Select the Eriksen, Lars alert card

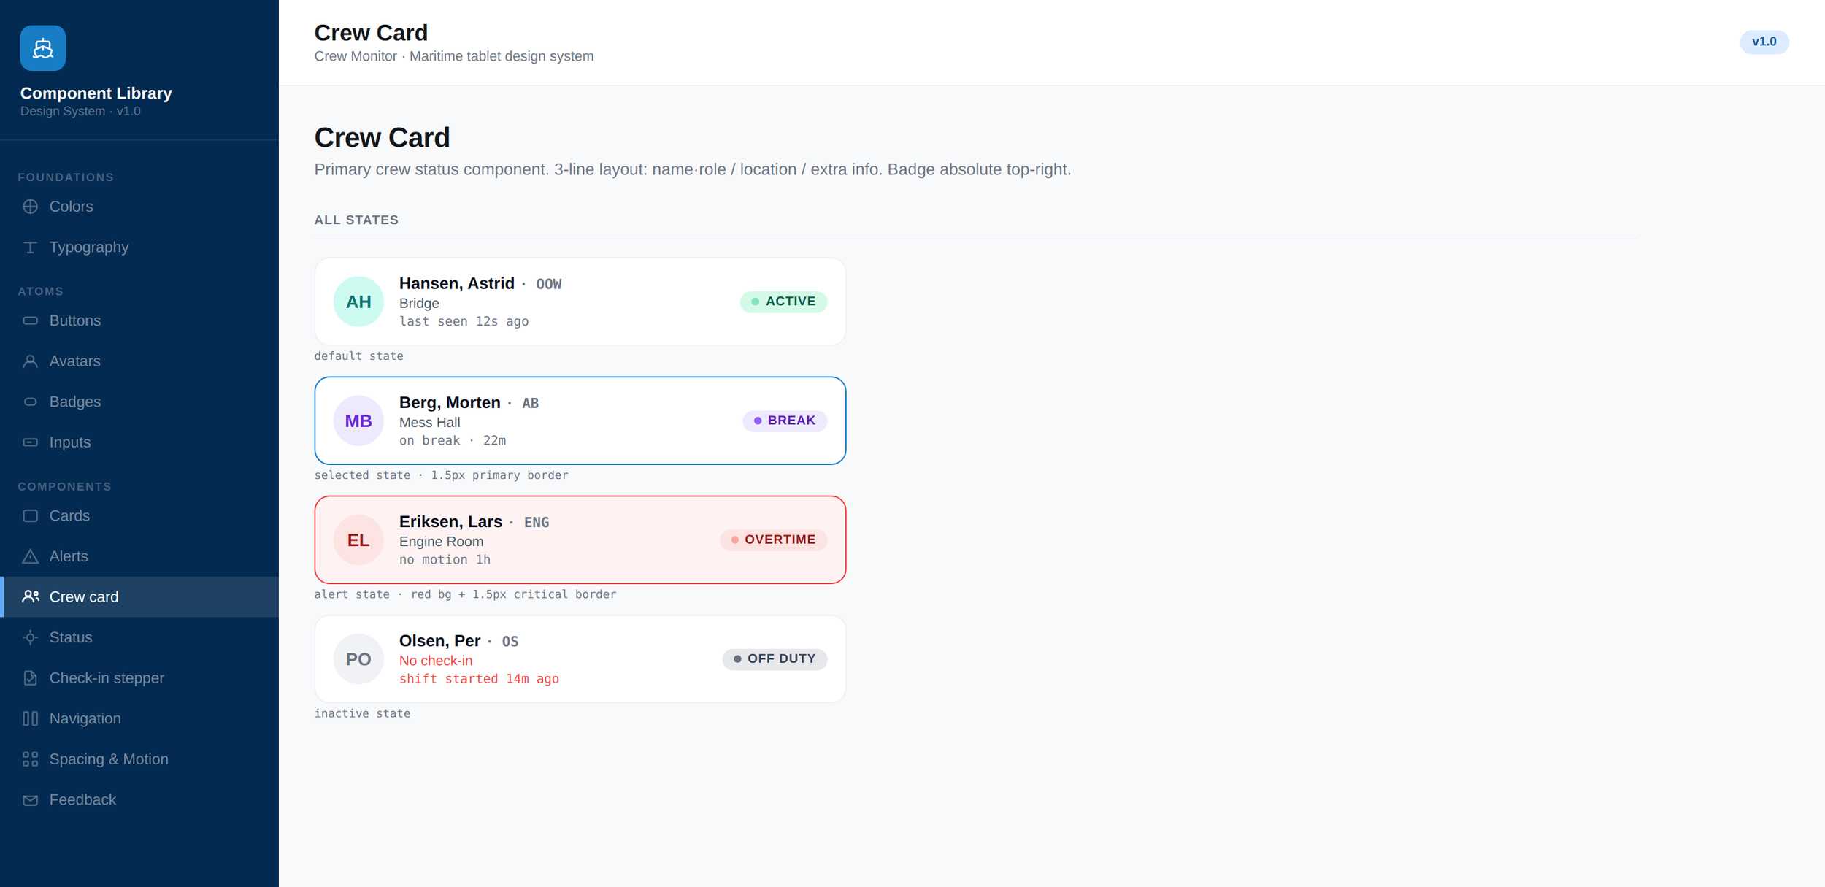(580, 540)
